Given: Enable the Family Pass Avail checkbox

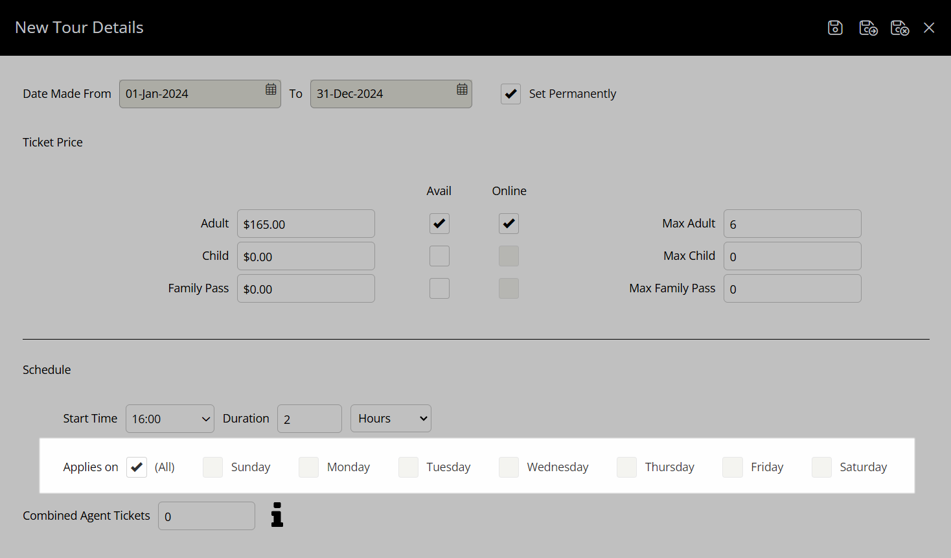Looking at the screenshot, I should tap(439, 288).
